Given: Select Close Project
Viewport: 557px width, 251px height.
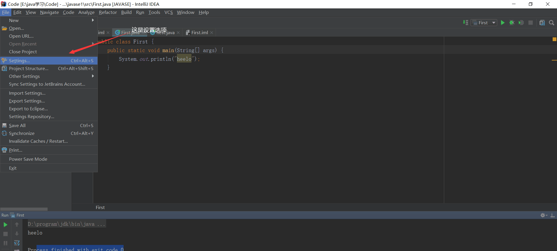Looking at the screenshot, I should click(49, 52).
